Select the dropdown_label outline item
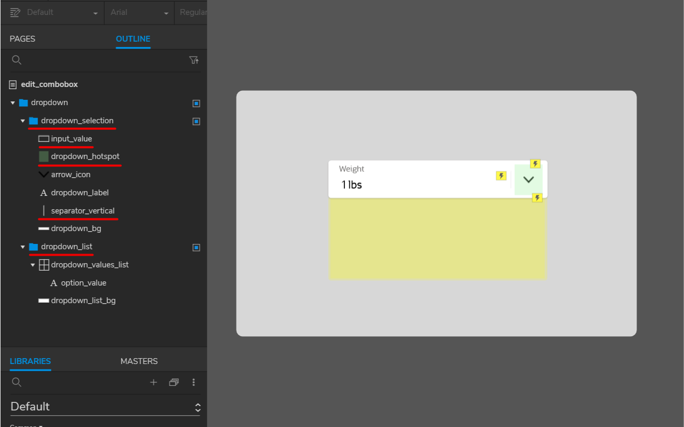684x427 pixels. [80, 193]
